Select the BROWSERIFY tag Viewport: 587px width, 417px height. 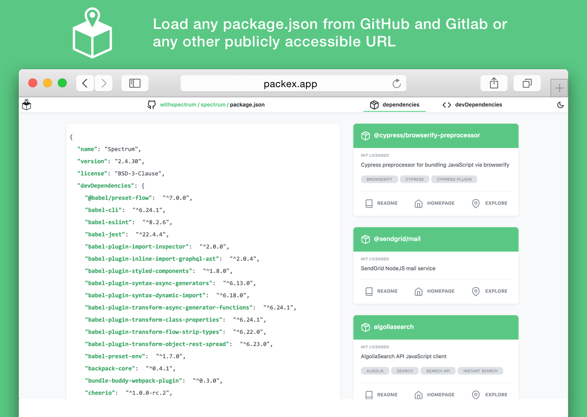(379, 179)
